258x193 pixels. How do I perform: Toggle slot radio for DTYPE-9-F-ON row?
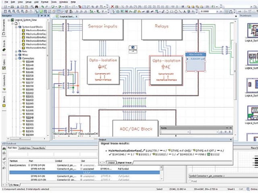pos(81,176)
